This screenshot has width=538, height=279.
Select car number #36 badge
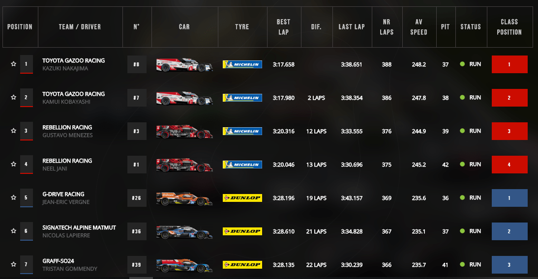[x=137, y=231]
